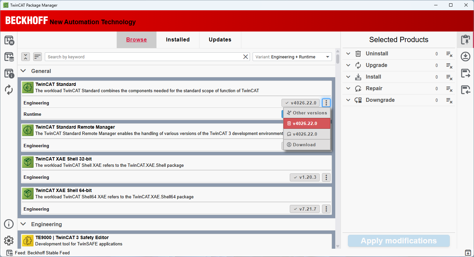
Task: Click the Apply modifications button
Action: 399,241
